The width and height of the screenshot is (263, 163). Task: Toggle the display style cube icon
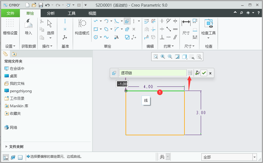click(184, 57)
